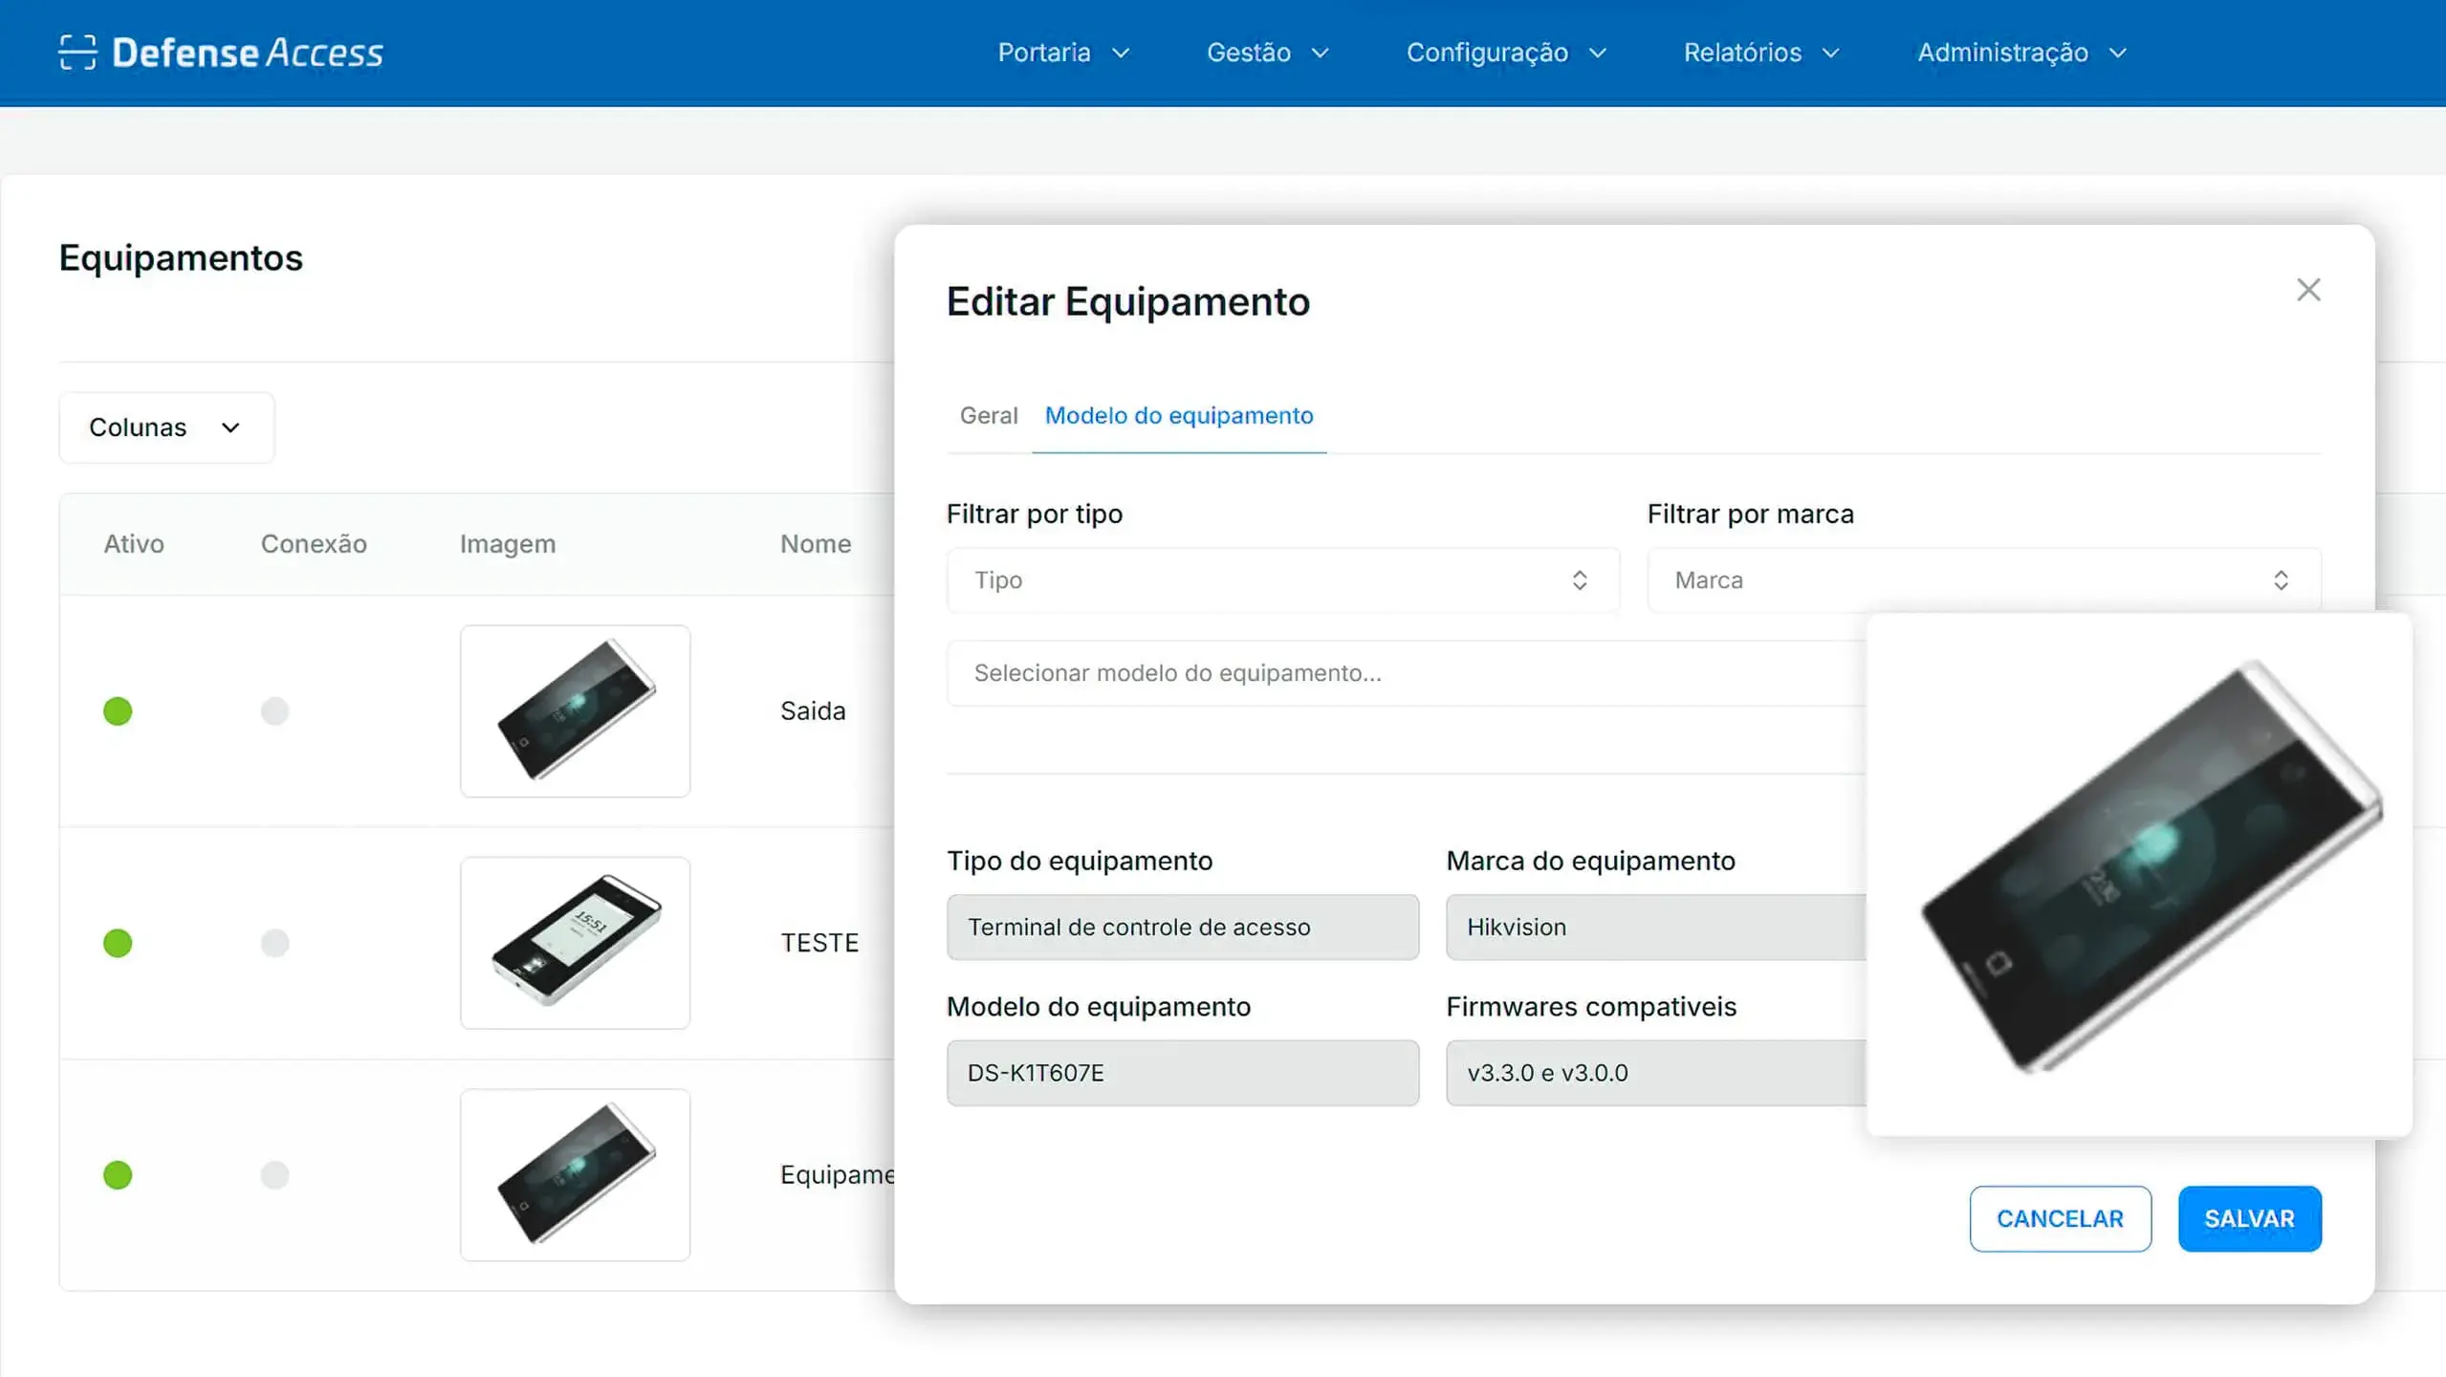Close the Editar Equipamento dialog
The width and height of the screenshot is (2446, 1377).
[x=2307, y=290]
